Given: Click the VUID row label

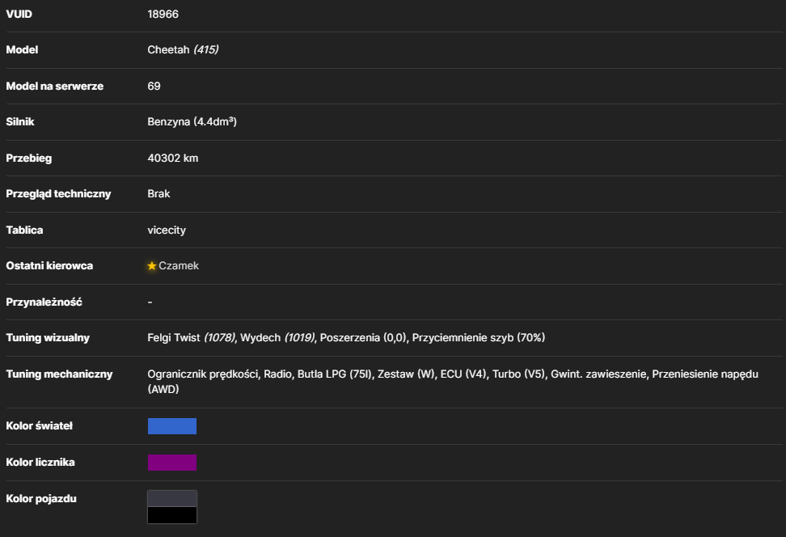Looking at the screenshot, I should tap(19, 14).
